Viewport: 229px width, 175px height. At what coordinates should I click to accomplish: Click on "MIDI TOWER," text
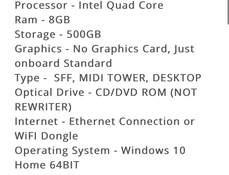pos(114,78)
